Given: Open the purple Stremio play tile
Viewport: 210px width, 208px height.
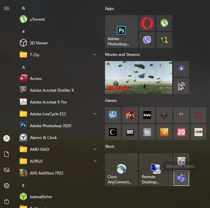Looking at the screenshot, I should pyautogui.click(x=181, y=69).
